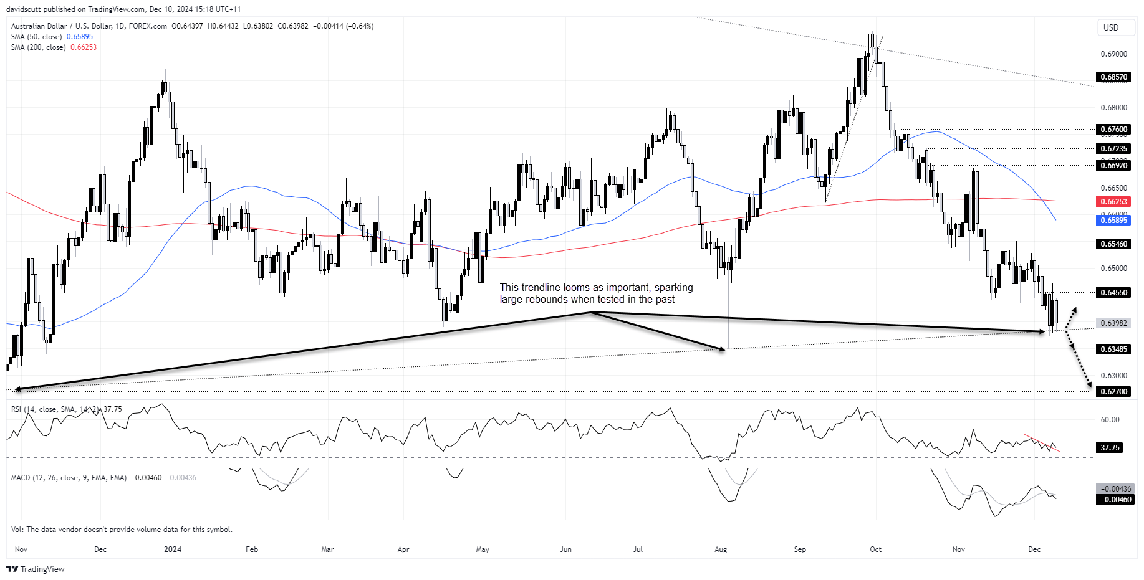Click the RSI 60.00 axis label
This screenshot has height=580, width=1144.
[1110, 420]
